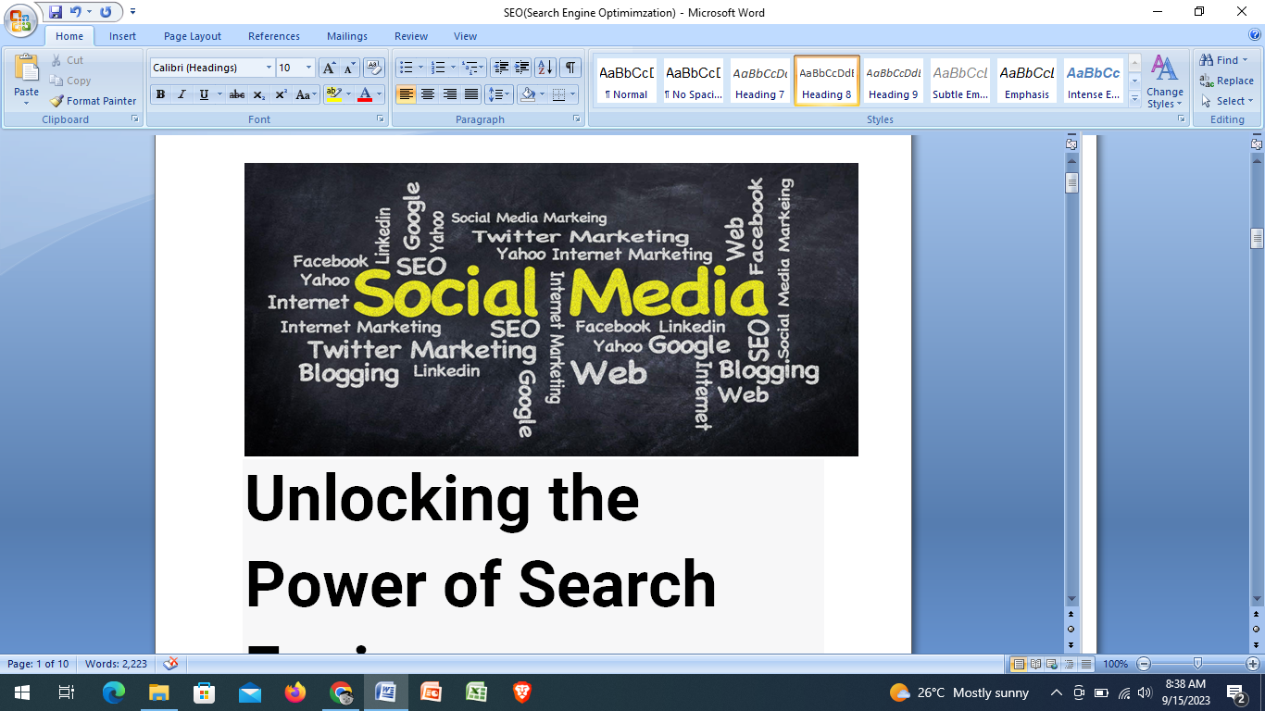Toggle center text alignment

(427, 94)
